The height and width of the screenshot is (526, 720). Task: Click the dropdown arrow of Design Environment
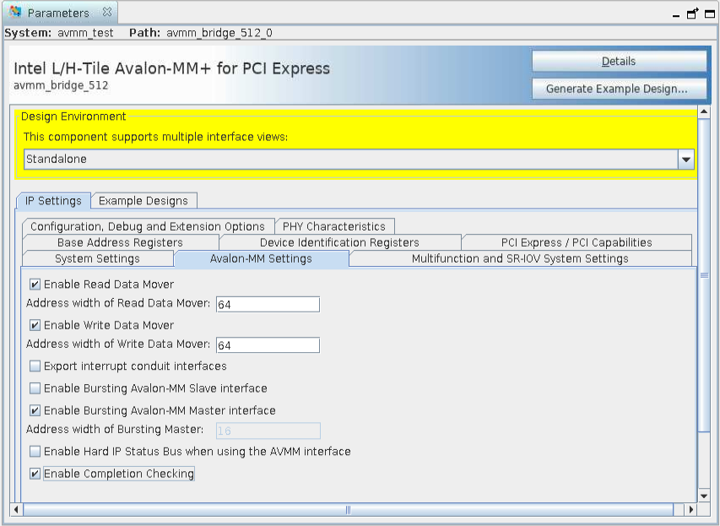tap(686, 160)
